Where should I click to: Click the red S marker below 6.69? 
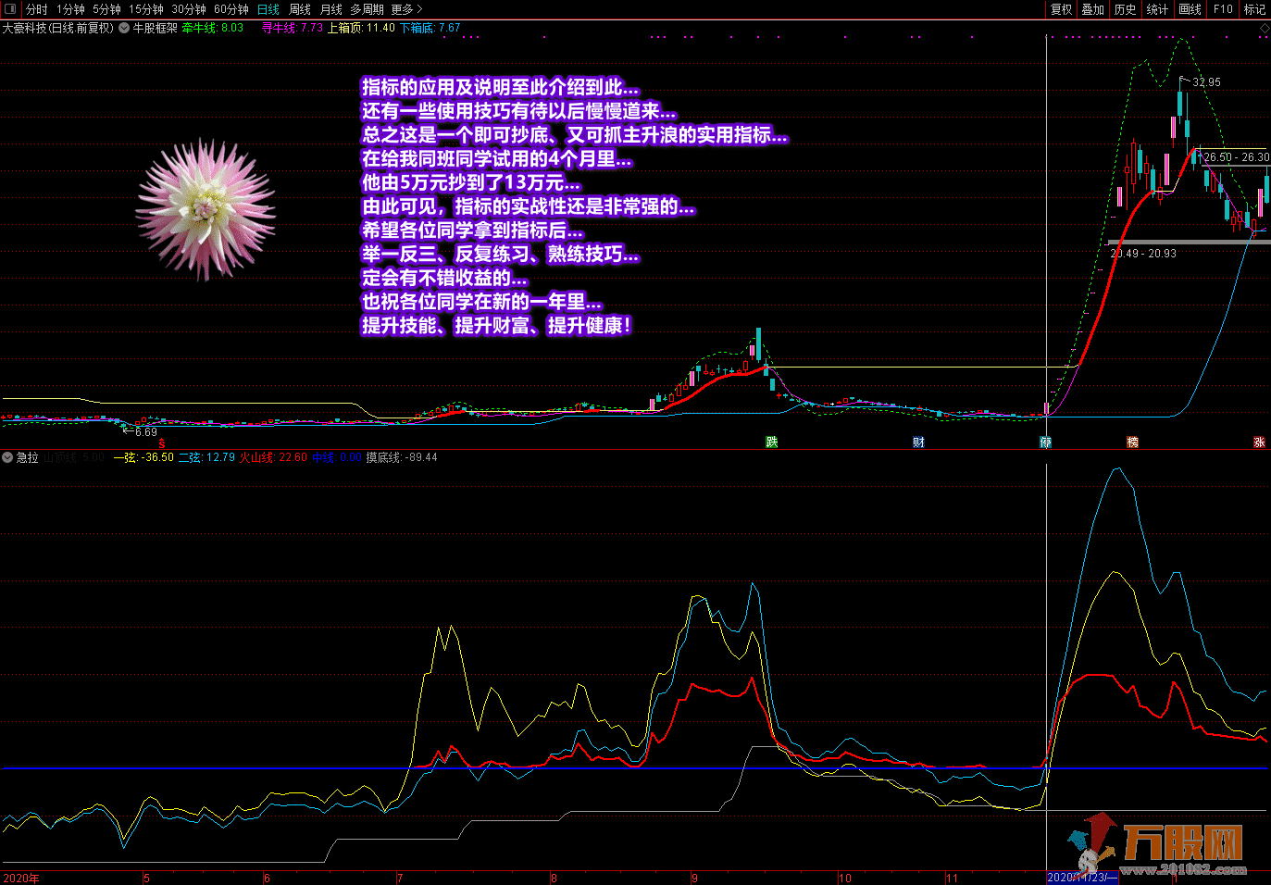(162, 444)
